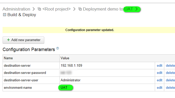
Task: Open <Root project> breadcrumb link
Action: click(57, 9)
